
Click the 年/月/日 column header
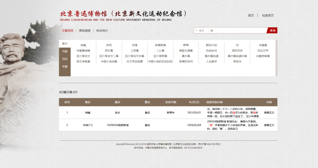tap(194, 102)
